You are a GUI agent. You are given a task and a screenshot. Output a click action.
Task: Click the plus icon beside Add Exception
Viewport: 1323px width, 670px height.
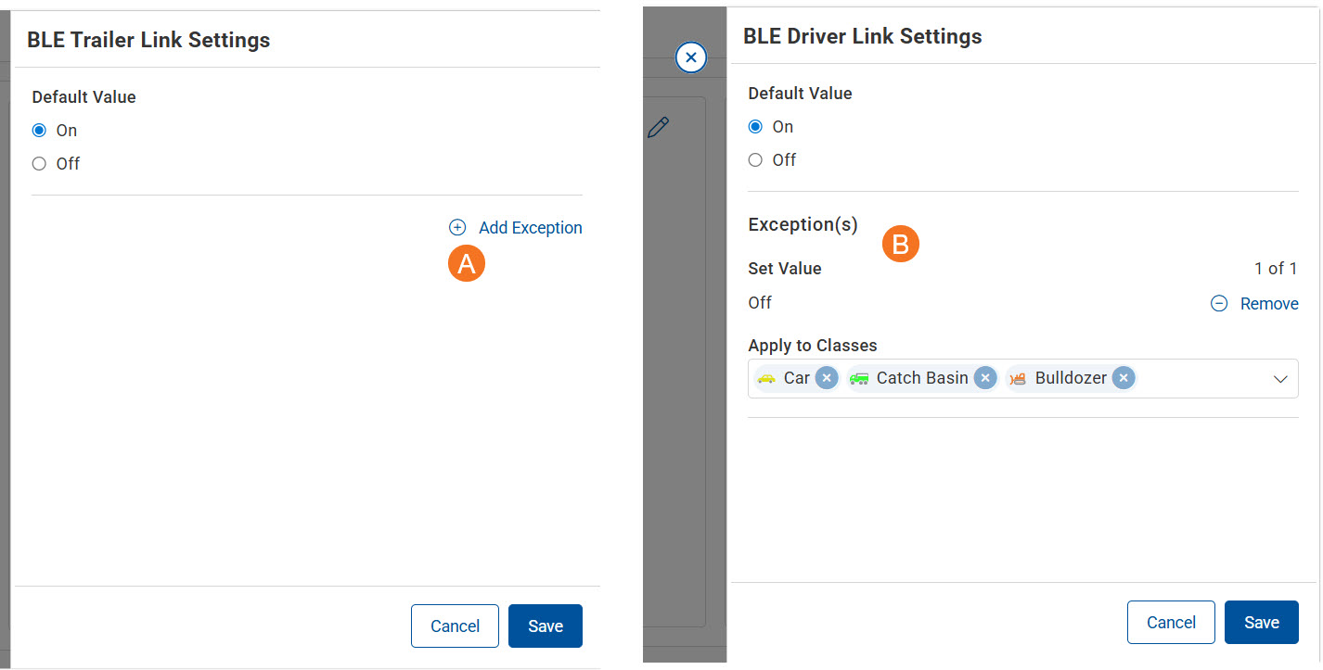tap(457, 228)
